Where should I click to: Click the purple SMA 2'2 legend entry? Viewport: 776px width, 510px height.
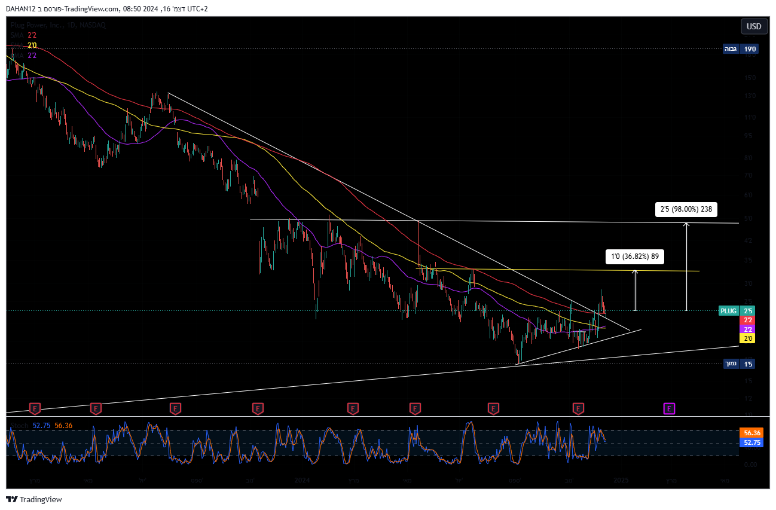pyautogui.click(x=23, y=56)
